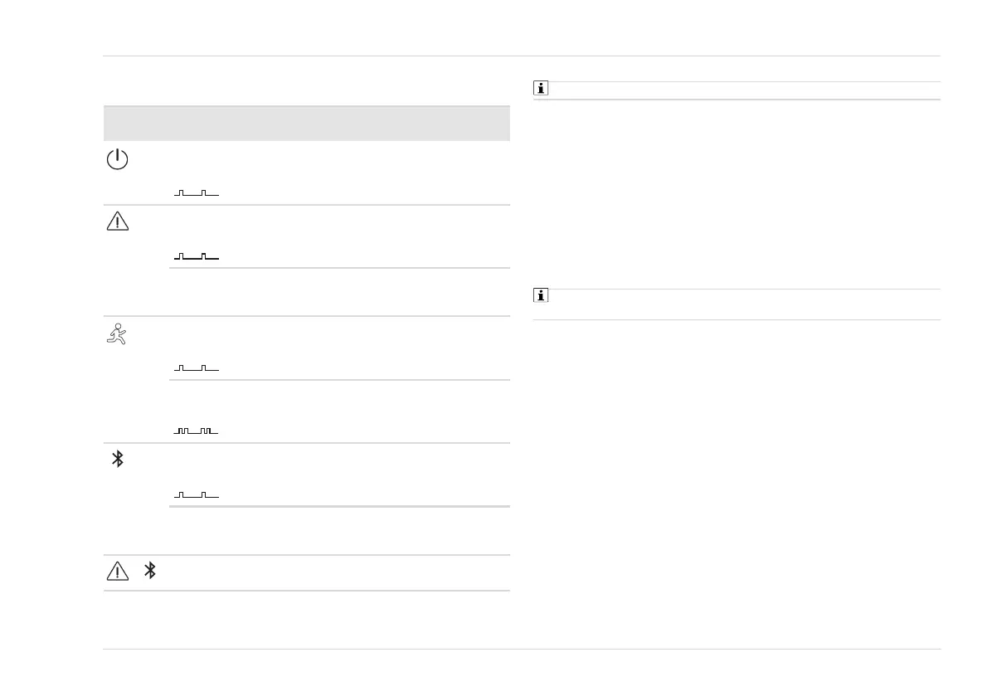This screenshot has width=987, height=696.
Task: Click the Bluetooth icon beside the bottom warning triangle
Action: point(150,571)
